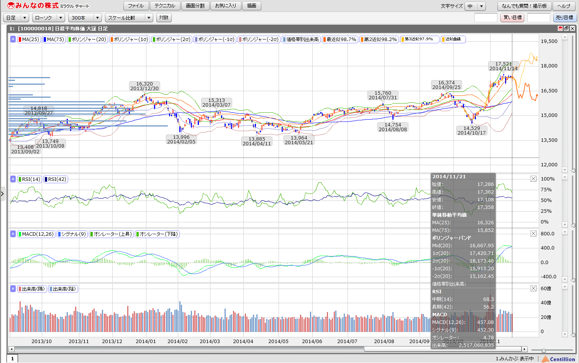Open the ローソク chart type dropdown
The width and height of the screenshot is (579, 363).
pos(49,18)
